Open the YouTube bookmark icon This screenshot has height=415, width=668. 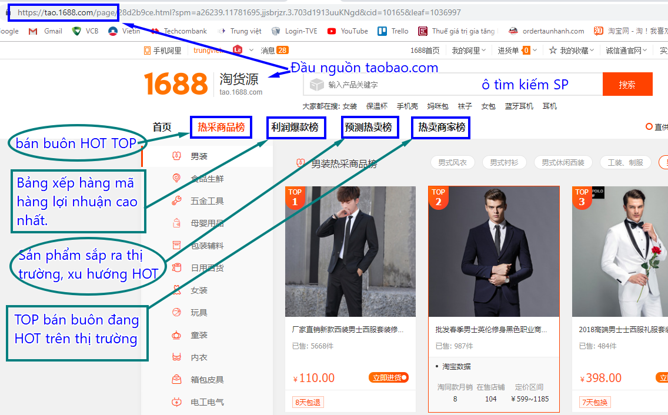[332, 31]
